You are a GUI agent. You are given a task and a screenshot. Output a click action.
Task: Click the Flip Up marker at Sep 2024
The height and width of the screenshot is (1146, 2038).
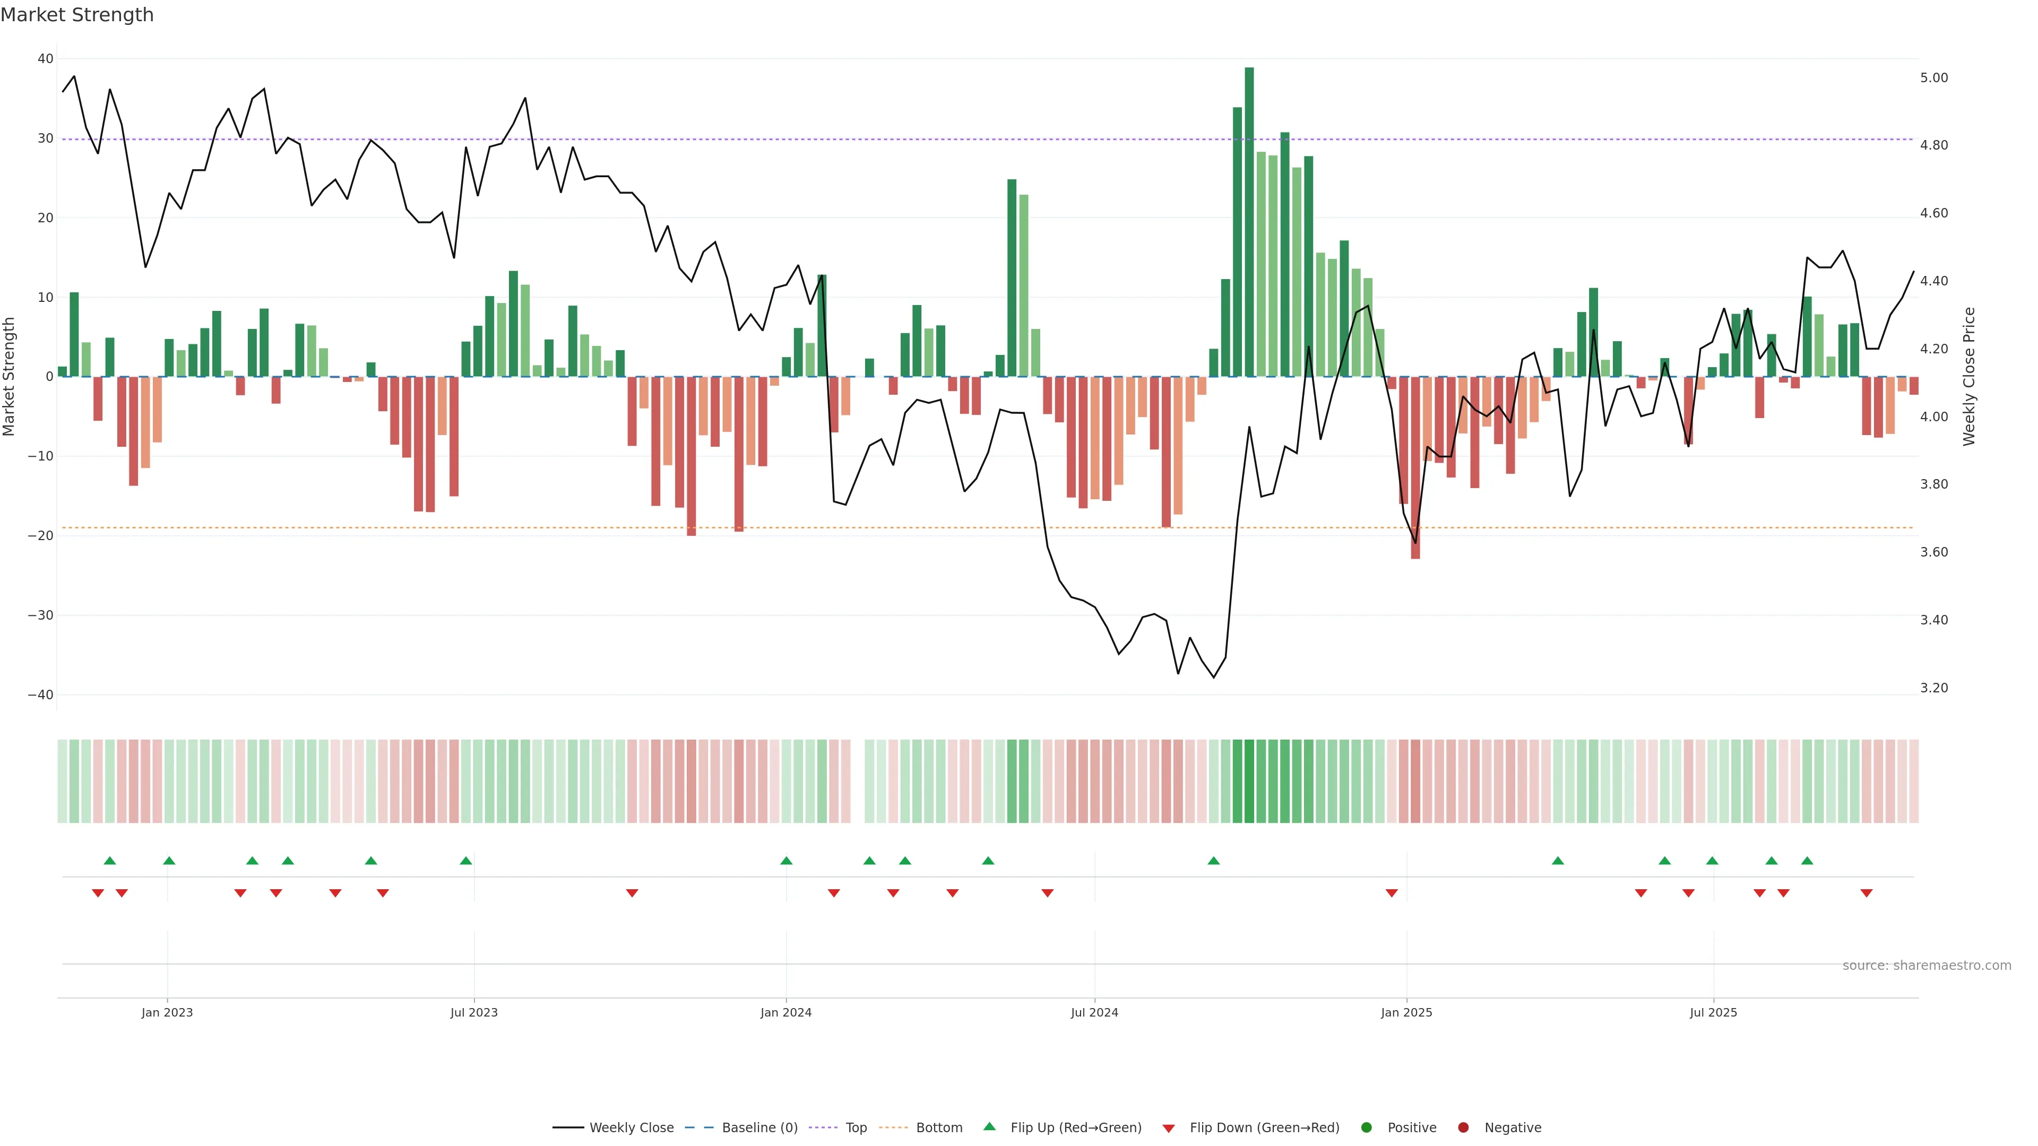(x=1214, y=861)
